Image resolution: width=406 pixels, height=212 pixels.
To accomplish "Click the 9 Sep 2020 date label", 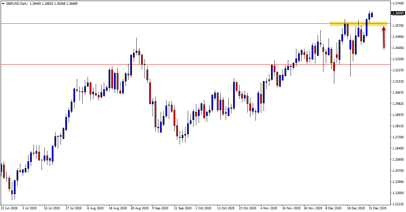I will [160, 208].
